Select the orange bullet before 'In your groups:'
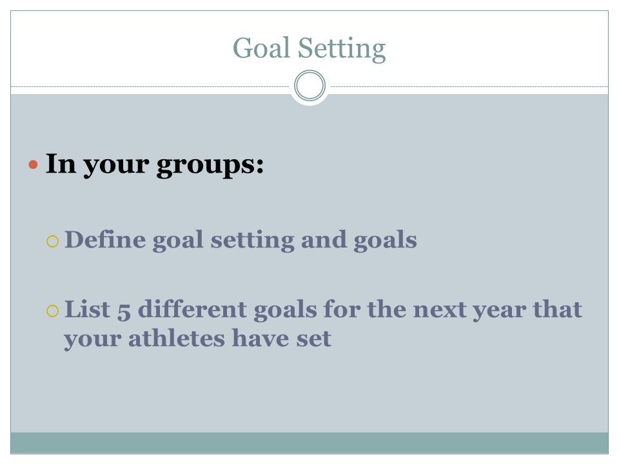619x464 pixels. pyautogui.click(x=34, y=164)
